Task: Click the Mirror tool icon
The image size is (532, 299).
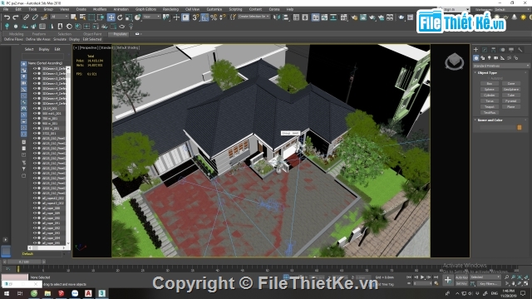Action: (x=277, y=17)
